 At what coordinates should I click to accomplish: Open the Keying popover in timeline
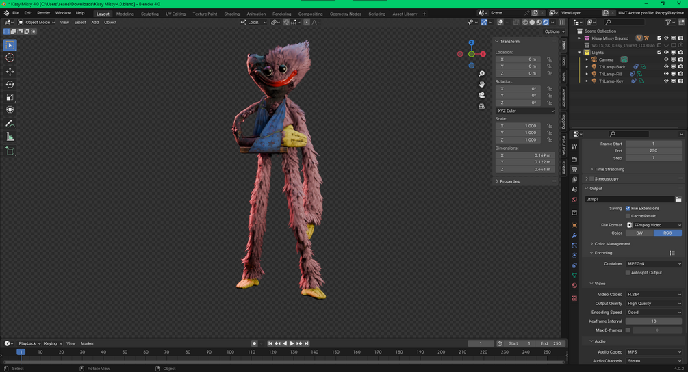point(53,343)
